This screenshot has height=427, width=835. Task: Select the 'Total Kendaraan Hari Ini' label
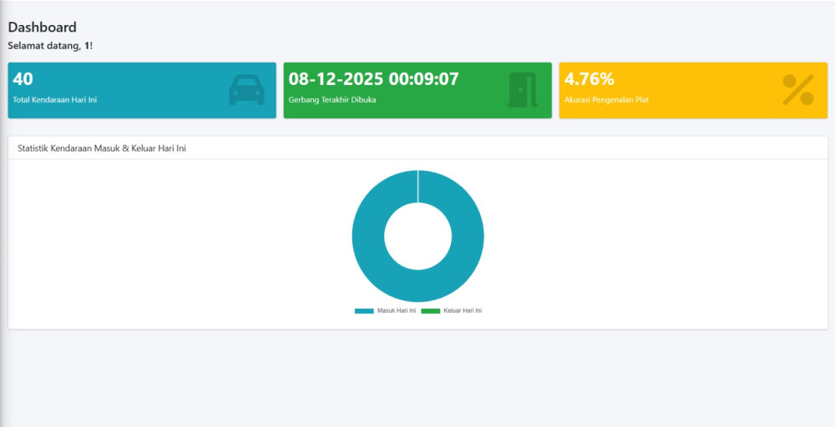pos(55,100)
